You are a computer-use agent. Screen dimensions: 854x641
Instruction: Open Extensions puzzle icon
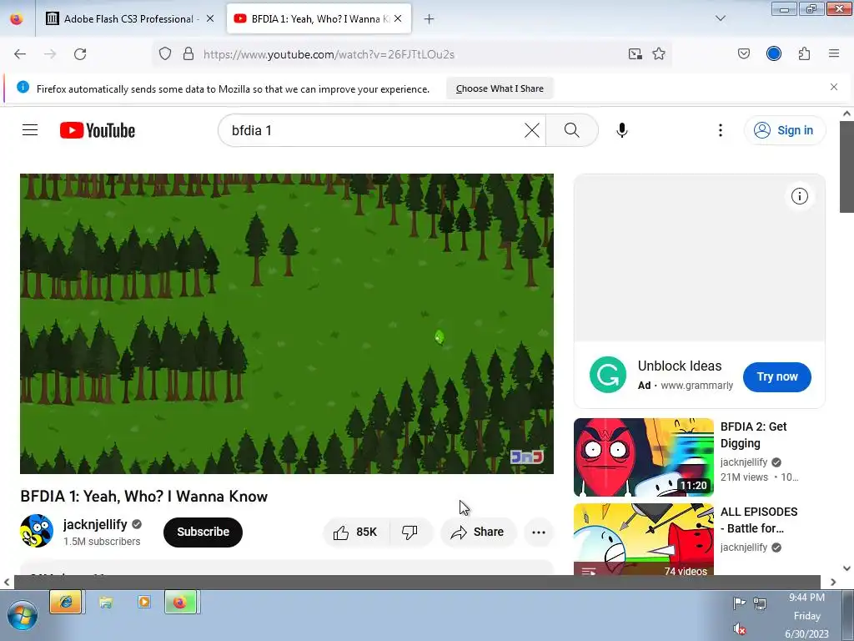804,54
